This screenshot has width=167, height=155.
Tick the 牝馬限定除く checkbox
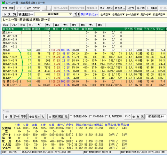pyautogui.click(x=106, y=116)
